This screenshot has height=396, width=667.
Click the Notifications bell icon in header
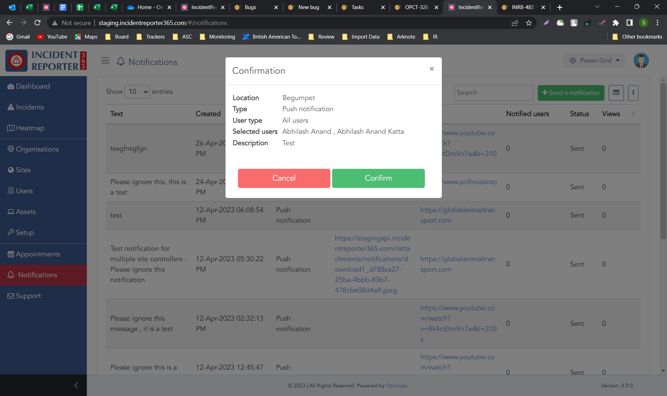[x=121, y=61]
